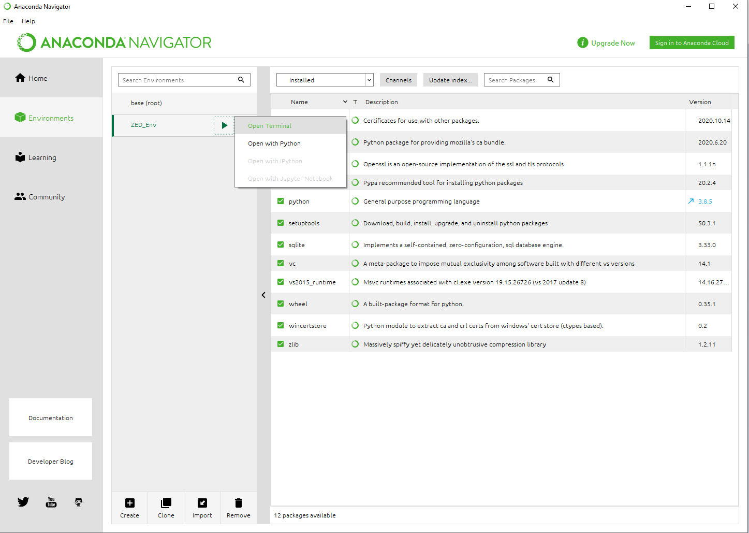
Task: Click the Create environment plus icon
Action: click(x=129, y=503)
